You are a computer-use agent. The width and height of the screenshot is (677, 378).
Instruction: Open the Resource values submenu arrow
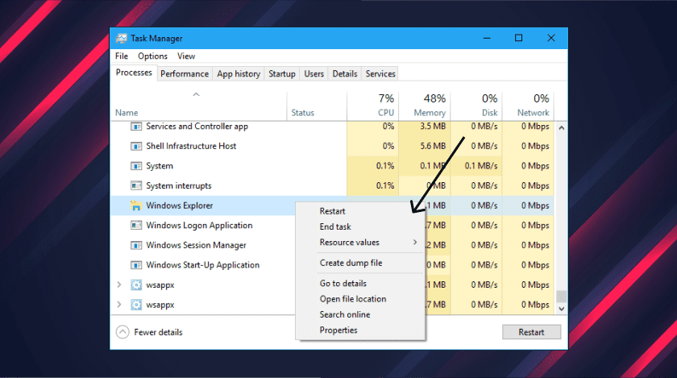coord(415,243)
